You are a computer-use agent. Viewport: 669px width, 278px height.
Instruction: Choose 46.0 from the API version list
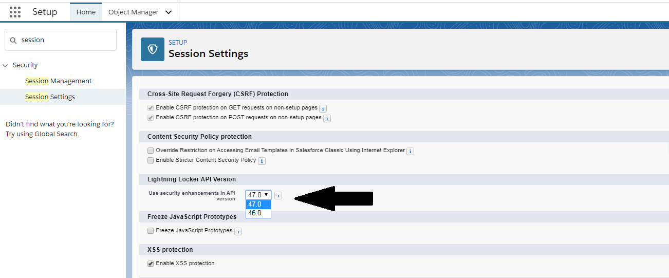coord(258,213)
